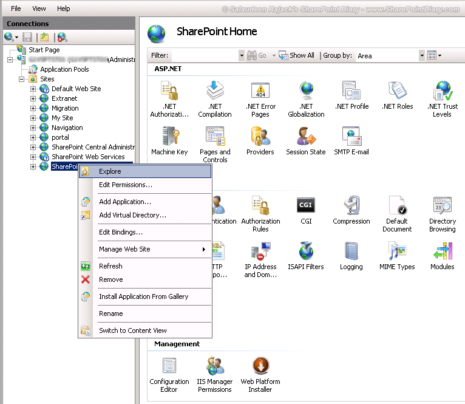Open Pages and Controls feature
This screenshot has width=465, height=404.
[215, 145]
